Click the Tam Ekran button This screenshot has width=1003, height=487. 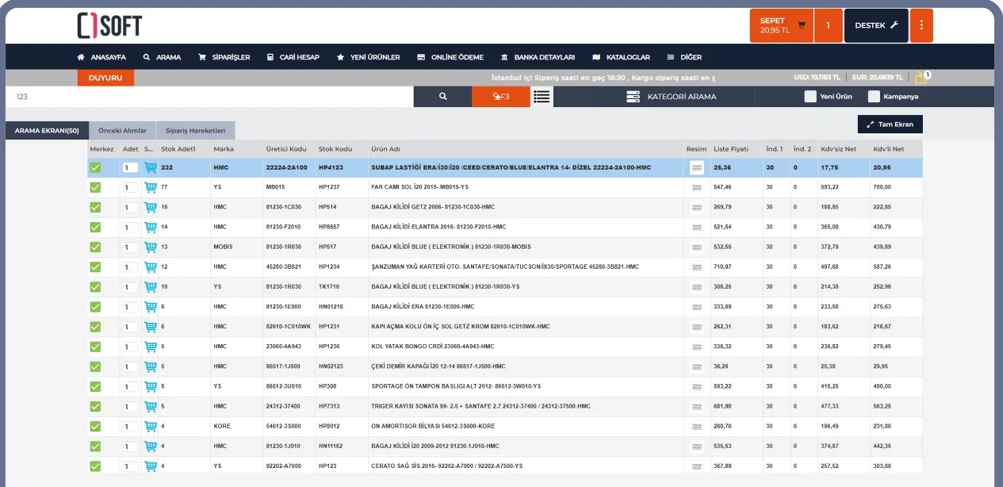[890, 125]
